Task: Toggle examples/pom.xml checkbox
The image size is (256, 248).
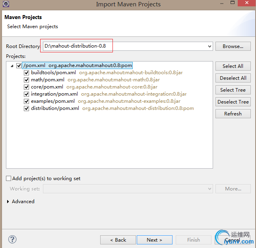Action: coord(27,101)
